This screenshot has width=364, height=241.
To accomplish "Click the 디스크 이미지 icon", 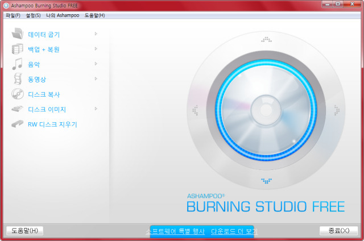I will (x=18, y=109).
